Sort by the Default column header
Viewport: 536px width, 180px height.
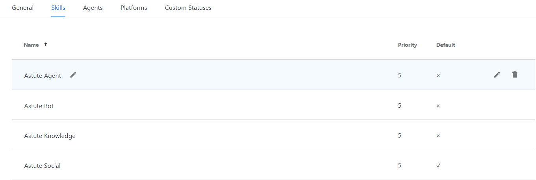pos(445,45)
